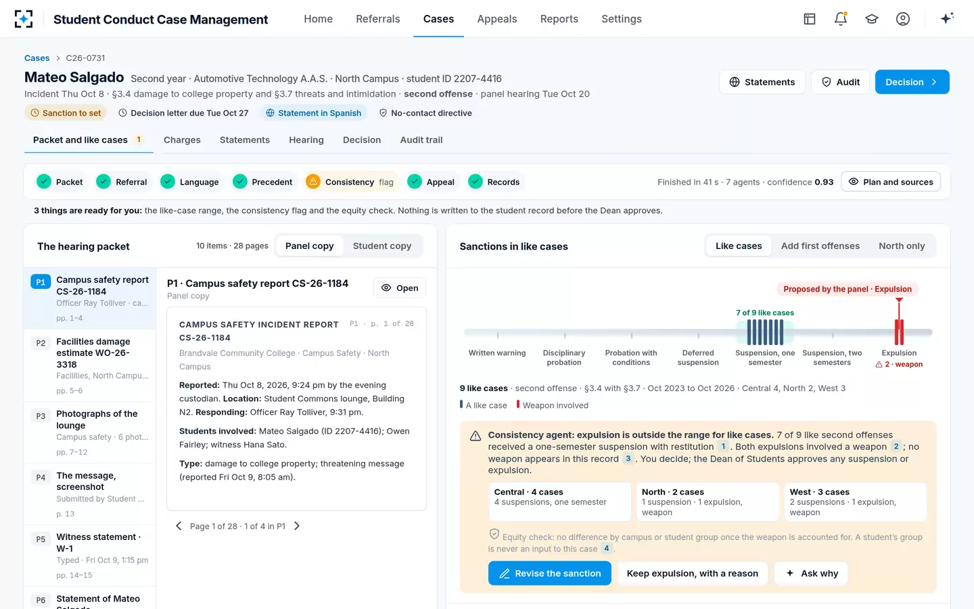Select the North only filter
Viewport: 974px width, 609px height.
pos(902,246)
